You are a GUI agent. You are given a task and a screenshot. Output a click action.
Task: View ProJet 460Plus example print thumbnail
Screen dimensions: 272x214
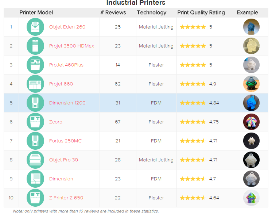[x=251, y=65]
